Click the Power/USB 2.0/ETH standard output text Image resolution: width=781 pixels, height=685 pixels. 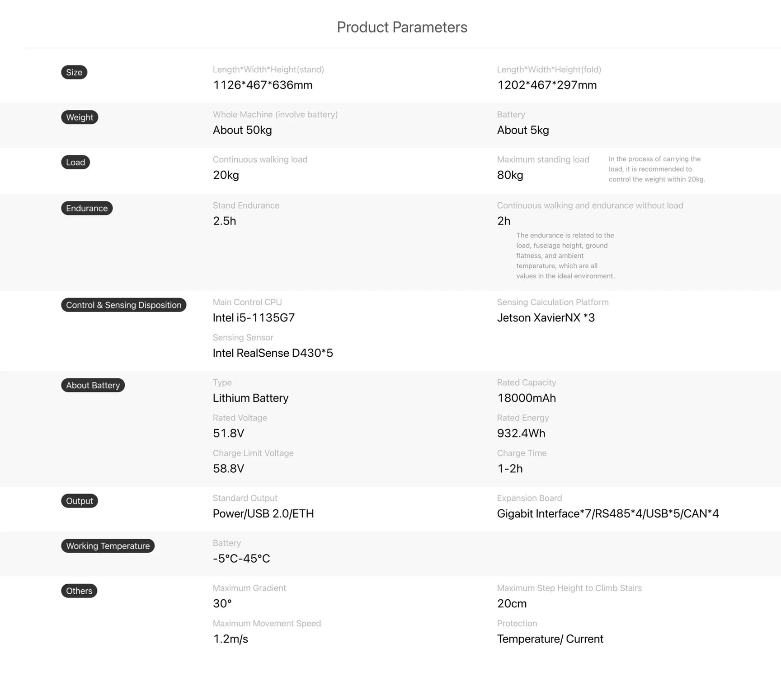(x=263, y=514)
